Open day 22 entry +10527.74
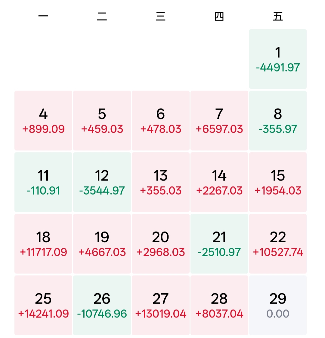The height and width of the screenshot is (338, 325). [x=278, y=244]
